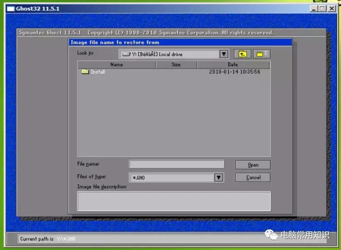Focus the File name input field
Screen dimensions: 341x250
pyautogui.click(x=176, y=164)
